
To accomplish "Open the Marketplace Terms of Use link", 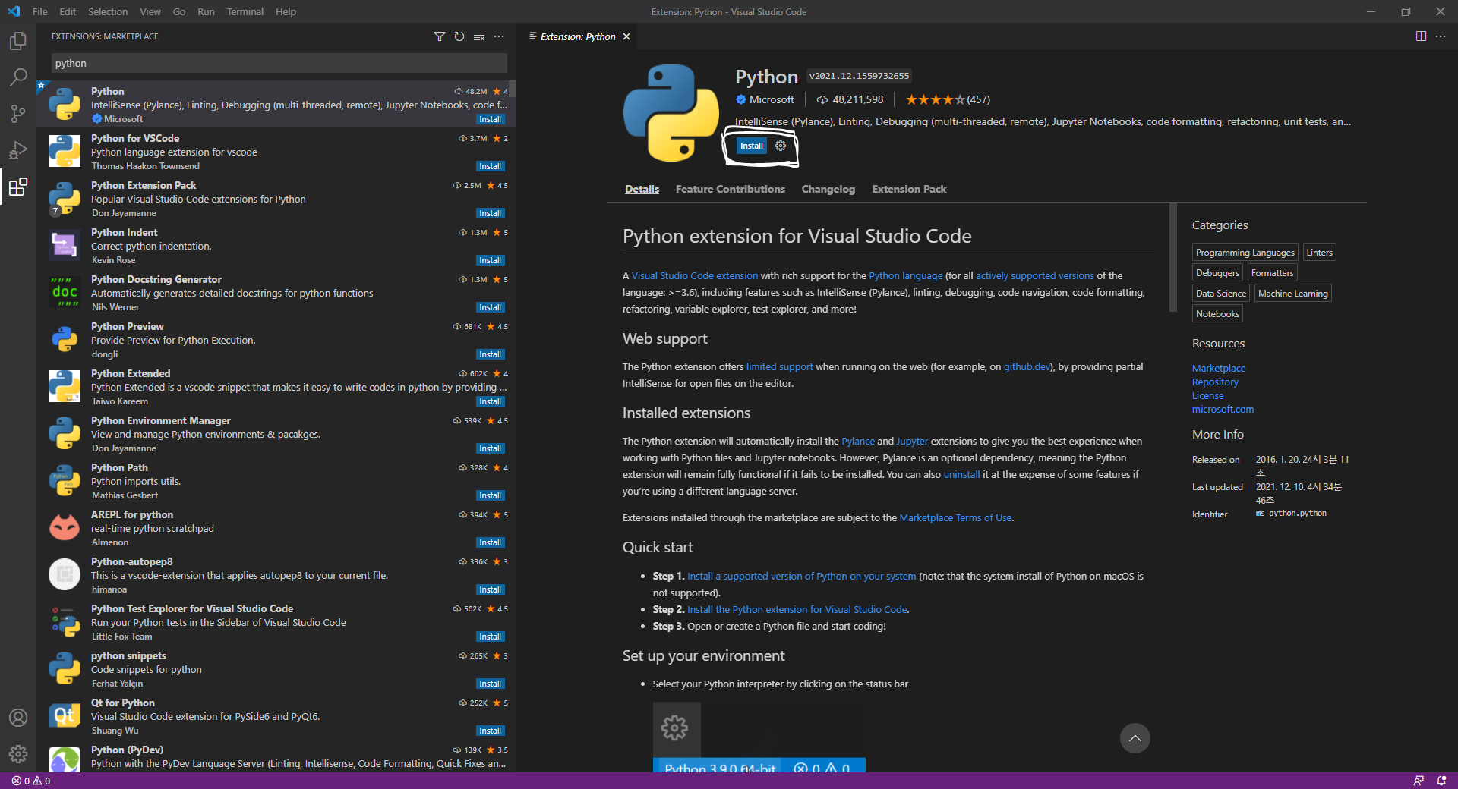I will point(955,517).
